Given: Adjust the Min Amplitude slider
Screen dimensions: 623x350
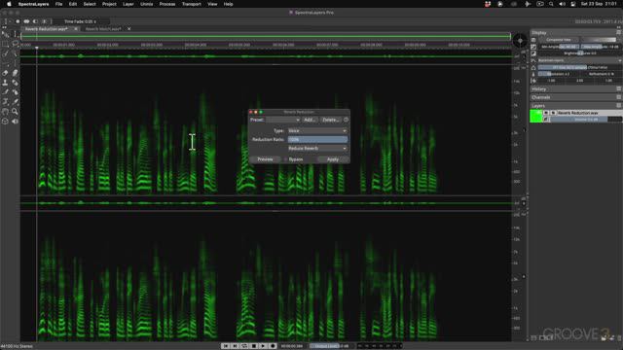Looking at the screenshot, I should click(559, 47).
